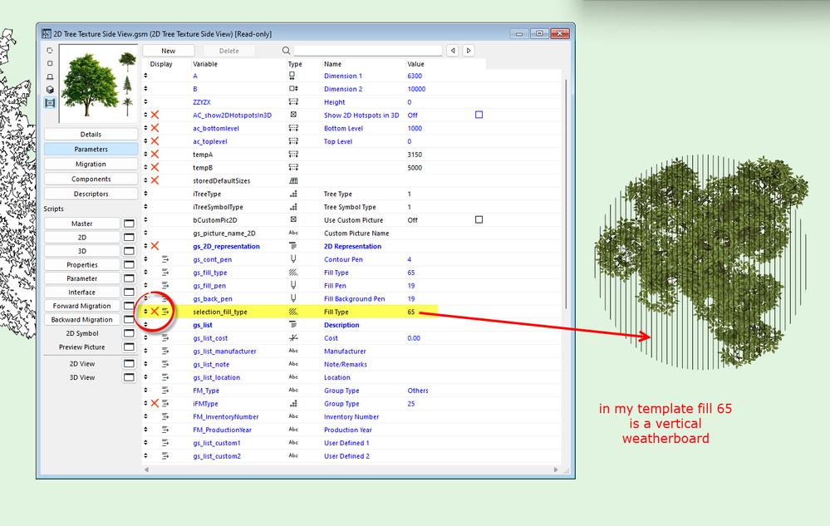Click integer type icon of iTreeType row
This screenshot has height=526, width=830.
point(293,194)
